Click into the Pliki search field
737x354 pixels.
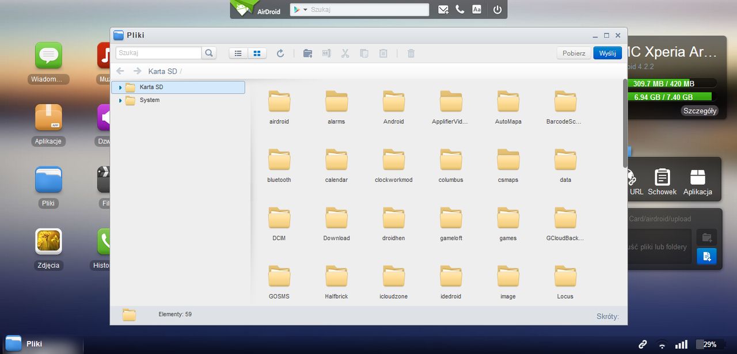(x=158, y=53)
